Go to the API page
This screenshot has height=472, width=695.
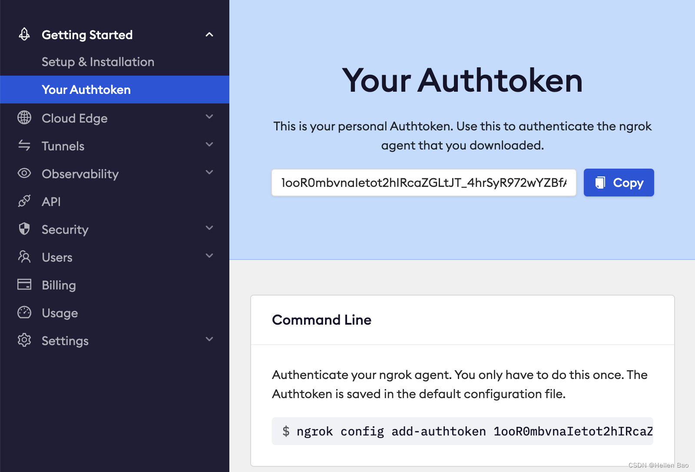(51, 202)
